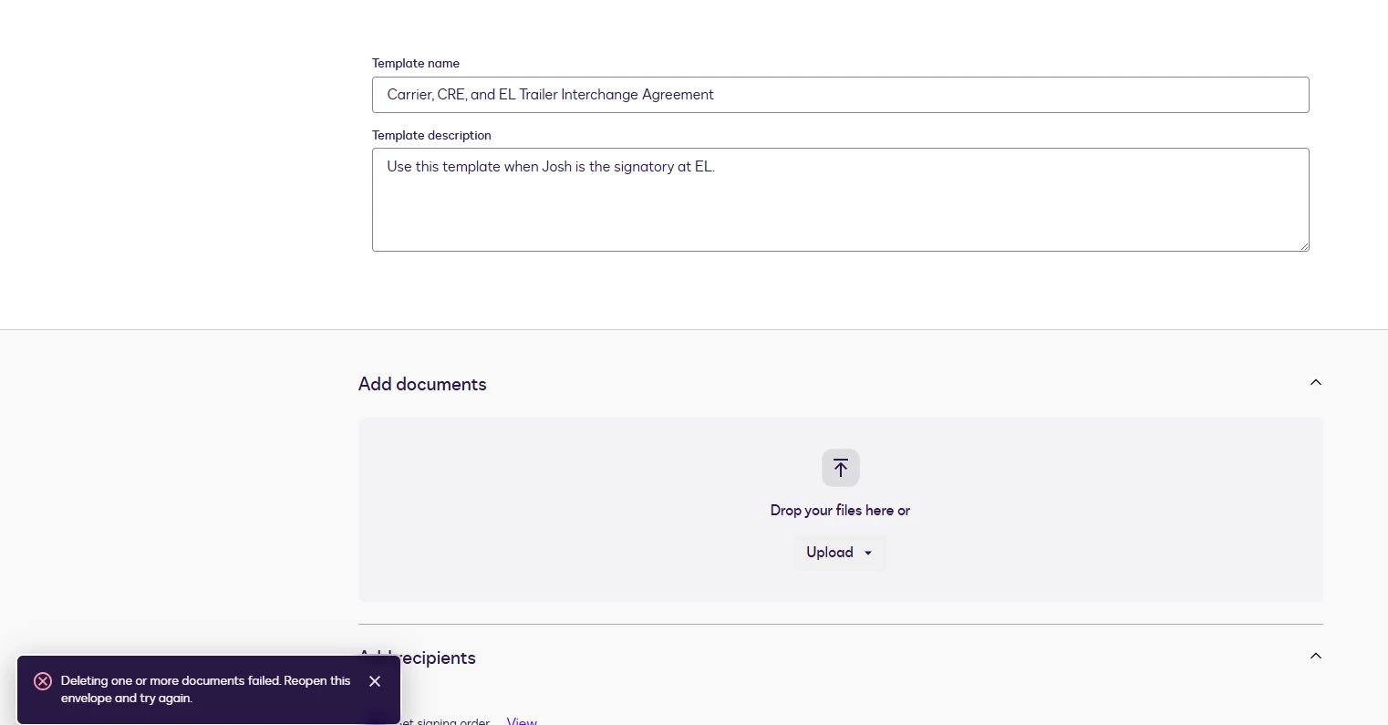Click the Template name input field
The width and height of the screenshot is (1388, 725).
coord(840,95)
